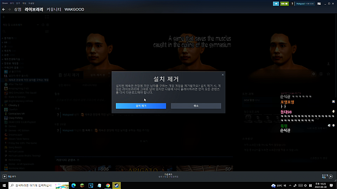Select BBQ Simulator: The Squad in list

(x=22, y=93)
